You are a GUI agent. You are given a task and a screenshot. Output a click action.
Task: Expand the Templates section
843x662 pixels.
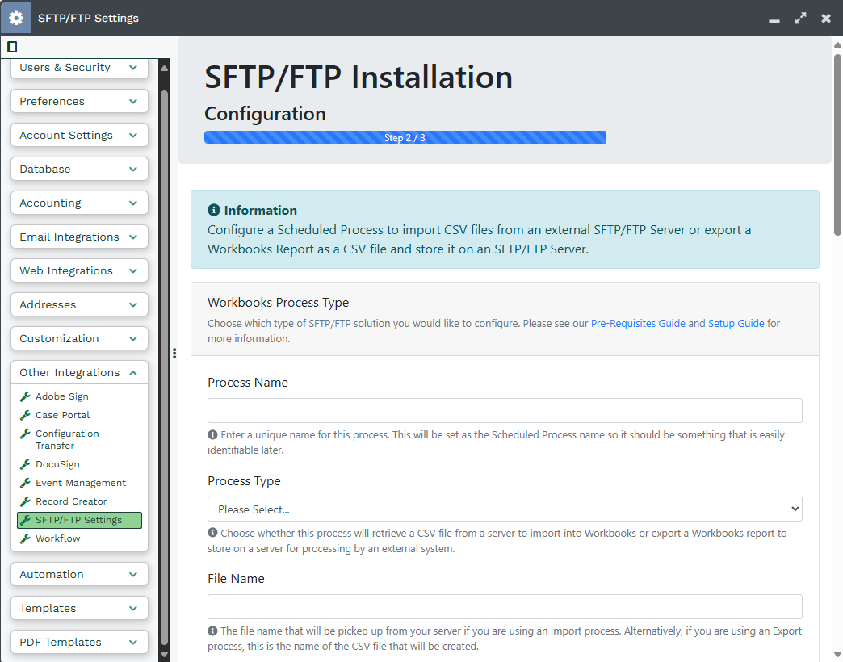coord(79,608)
